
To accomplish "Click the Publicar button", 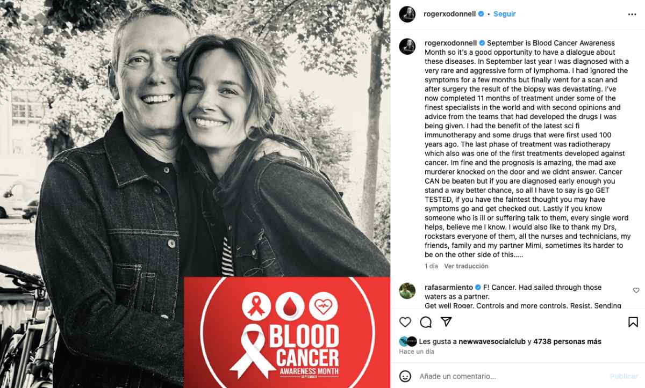I will [x=623, y=376].
